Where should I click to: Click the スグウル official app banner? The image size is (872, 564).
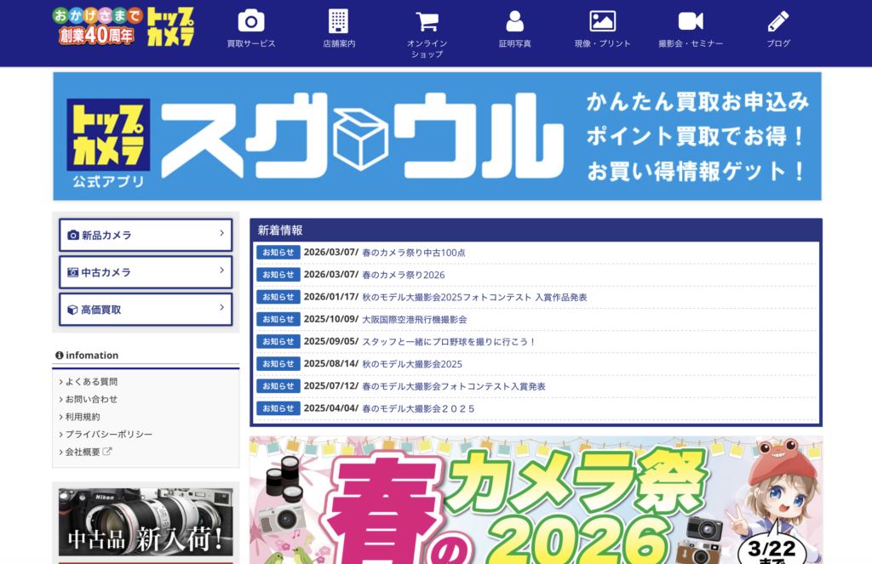(437, 136)
